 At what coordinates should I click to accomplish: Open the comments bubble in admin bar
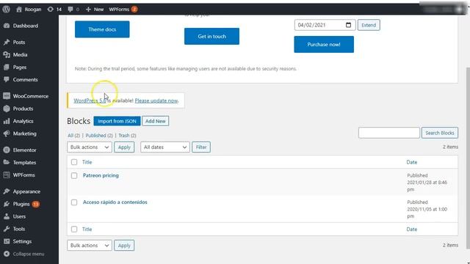70,10
